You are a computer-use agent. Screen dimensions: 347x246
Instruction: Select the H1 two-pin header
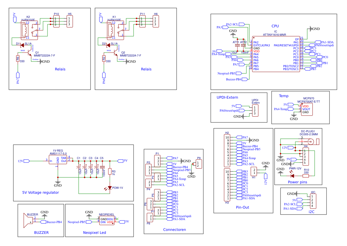(x=254, y=171)
